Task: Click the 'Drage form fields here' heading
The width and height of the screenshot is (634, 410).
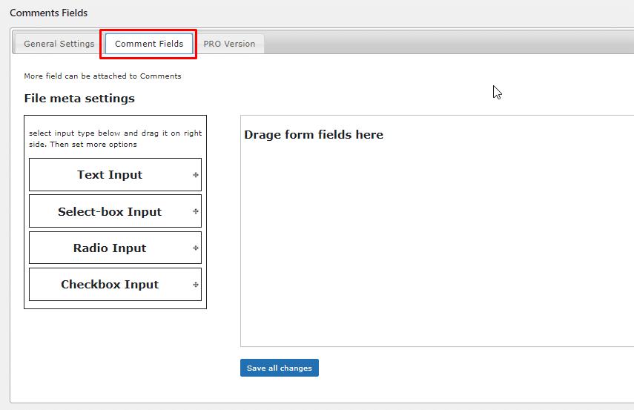Action: point(314,135)
